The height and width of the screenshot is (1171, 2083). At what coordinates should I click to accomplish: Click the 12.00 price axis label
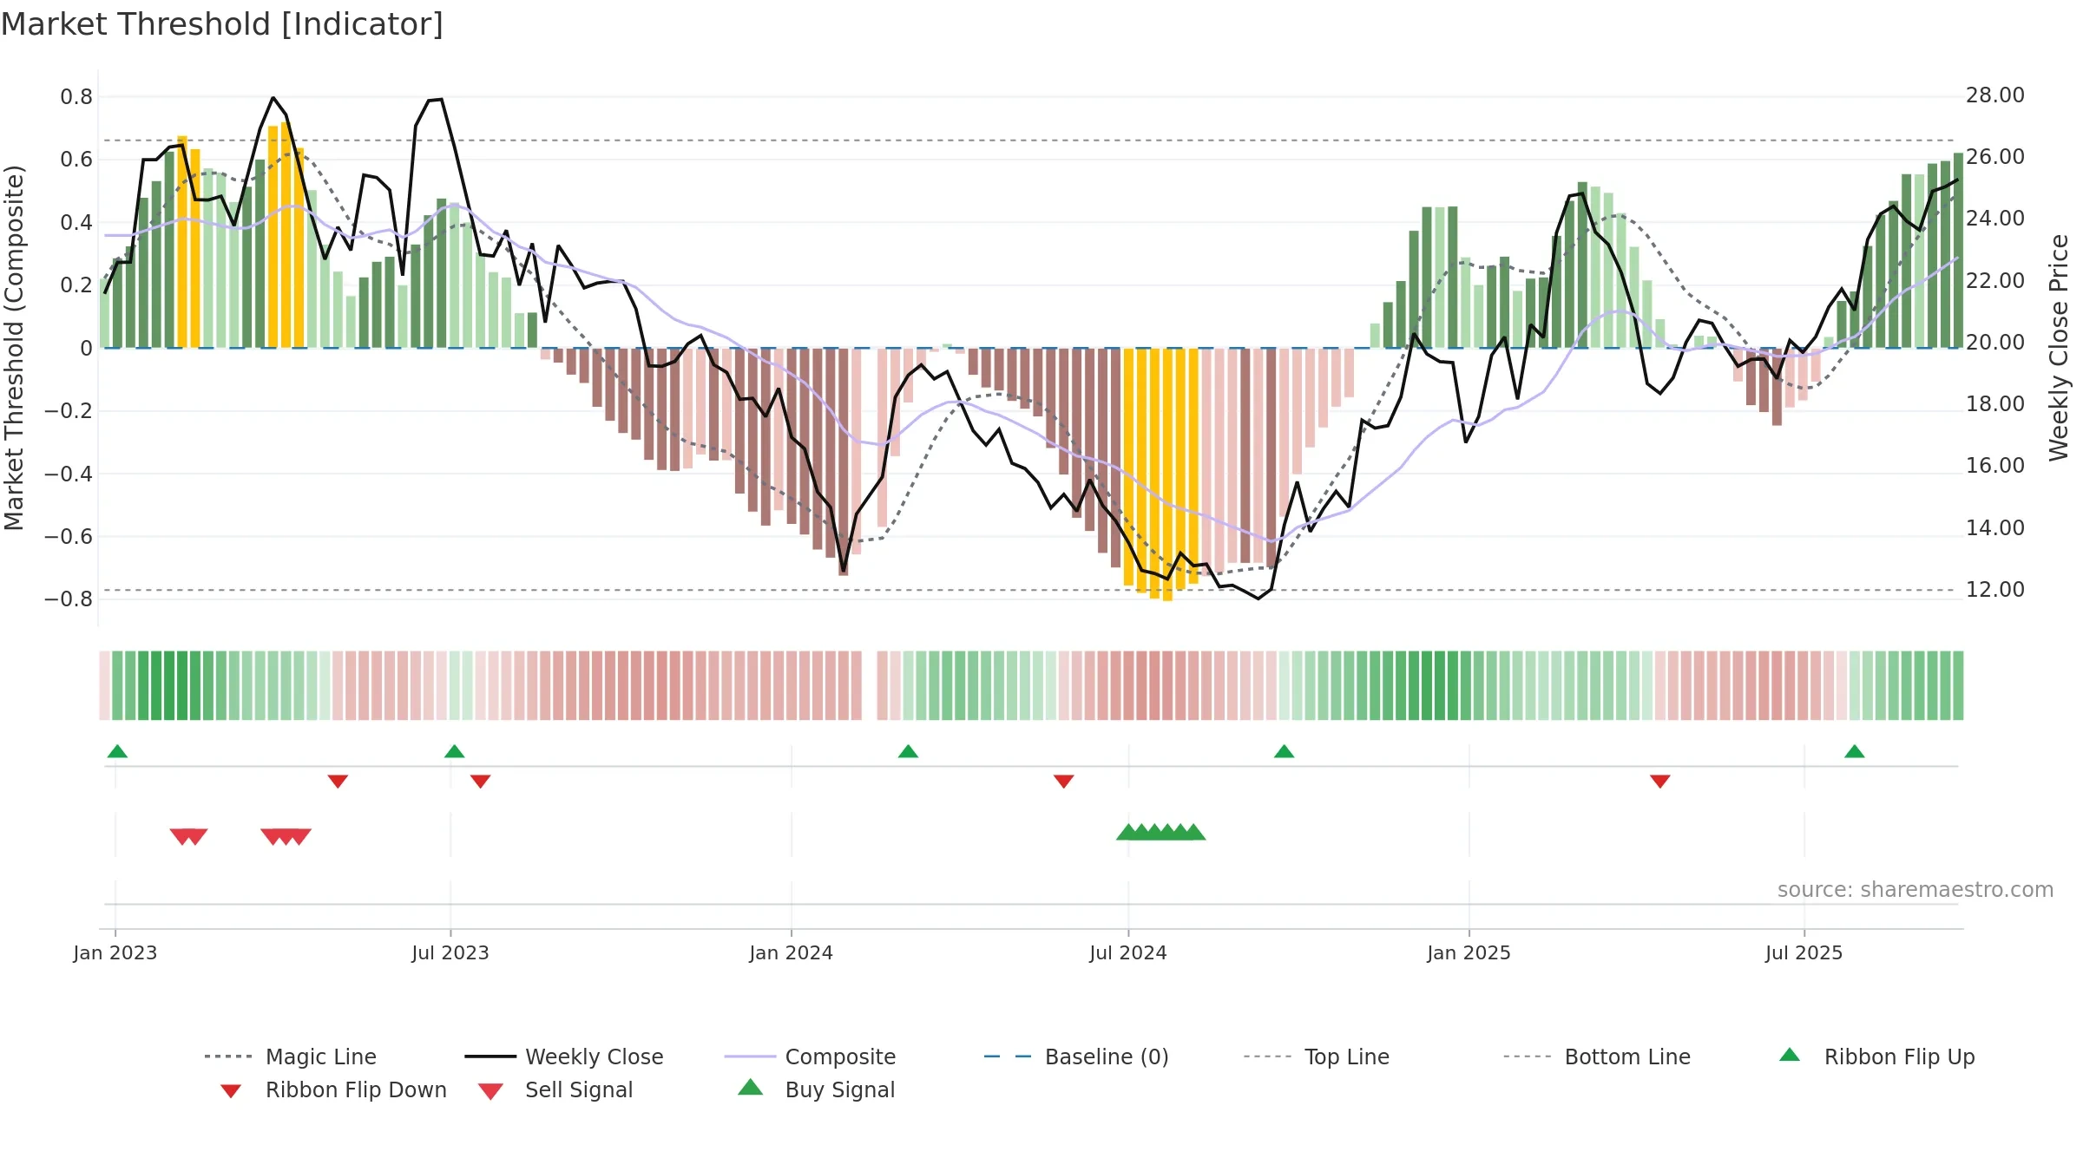pyautogui.click(x=1995, y=590)
